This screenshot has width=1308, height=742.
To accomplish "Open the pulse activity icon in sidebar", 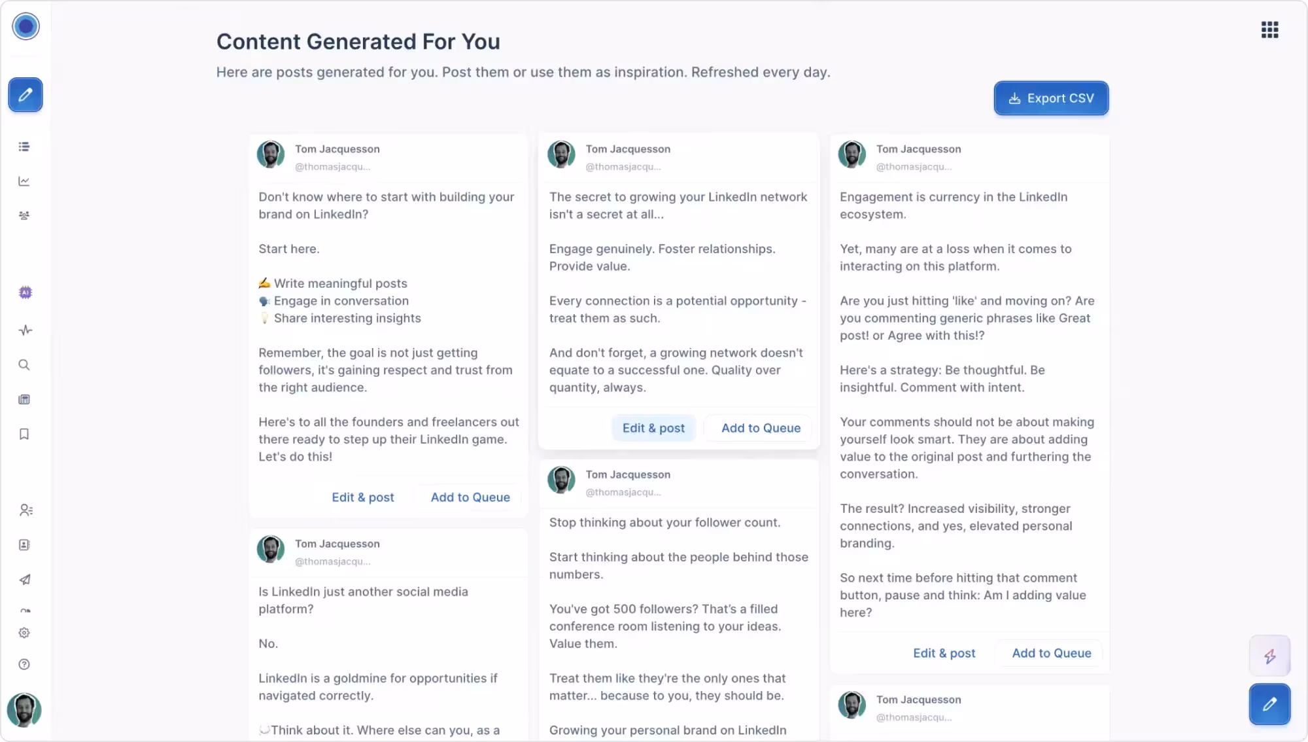I will [x=26, y=330].
